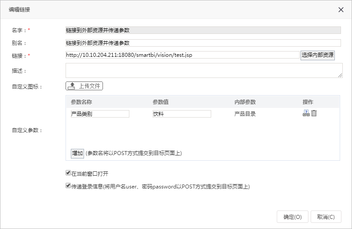352x229 pixels.
Task: Click the 上传文件 upload button
Action: pos(84,86)
